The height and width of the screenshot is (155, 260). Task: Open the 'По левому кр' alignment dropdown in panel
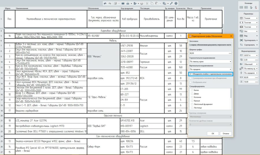[251, 69]
